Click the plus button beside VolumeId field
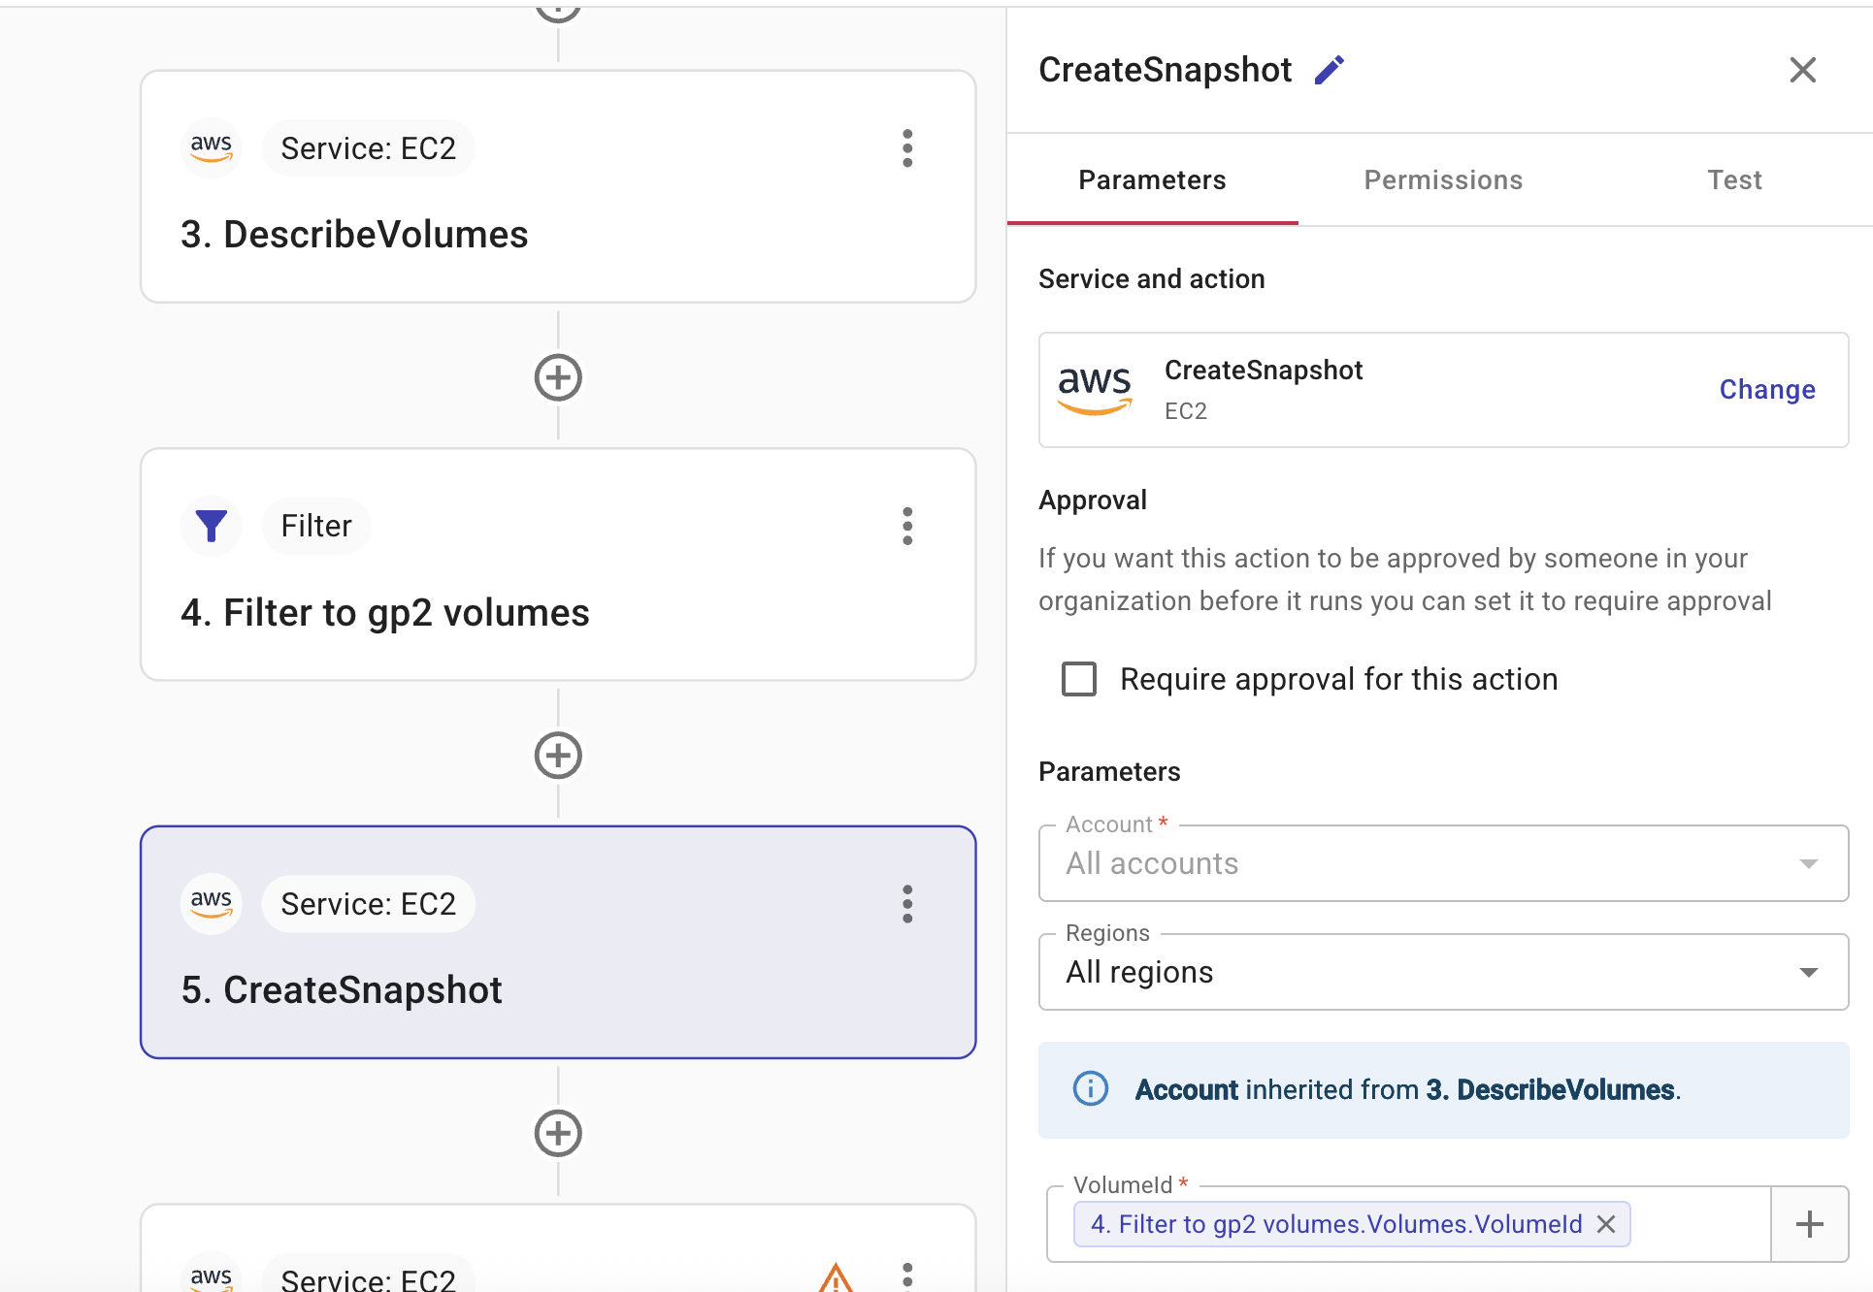Image resolution: width=1873 pixels, height=1292 pixels. click(1809, 1224)
